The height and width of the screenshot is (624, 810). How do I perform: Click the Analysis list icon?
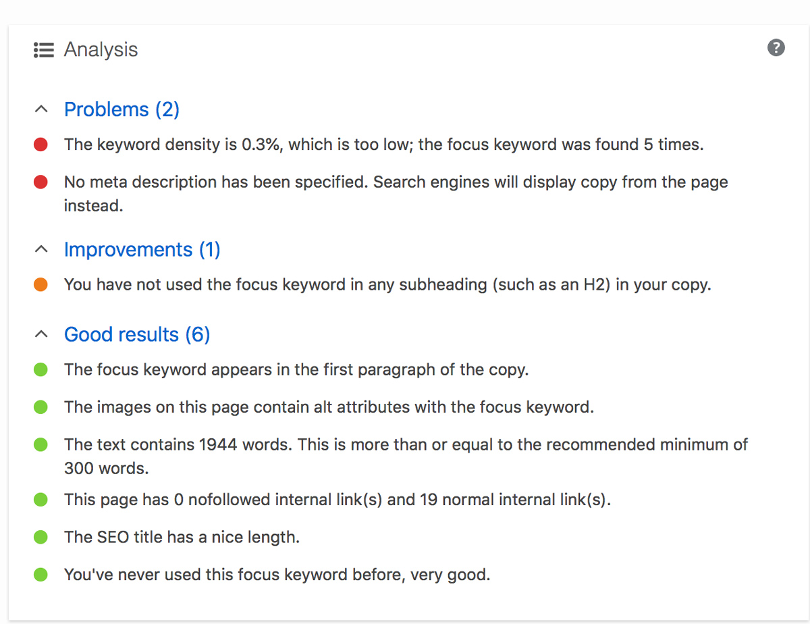pos(44,50)
